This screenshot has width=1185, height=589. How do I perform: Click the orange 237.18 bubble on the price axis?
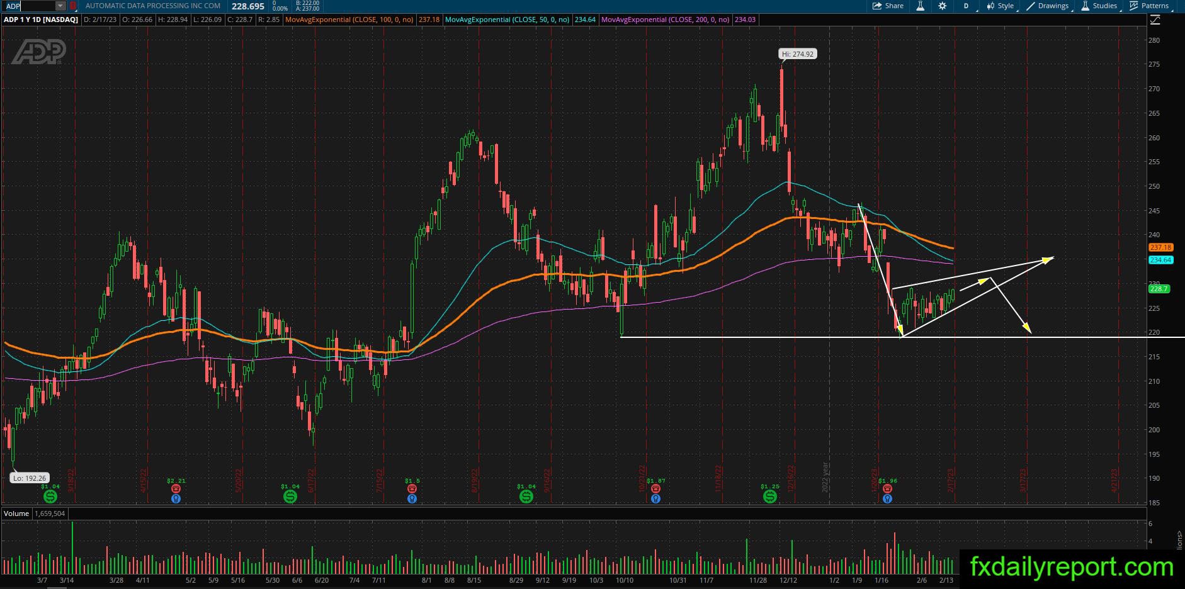click(1160, 248)
